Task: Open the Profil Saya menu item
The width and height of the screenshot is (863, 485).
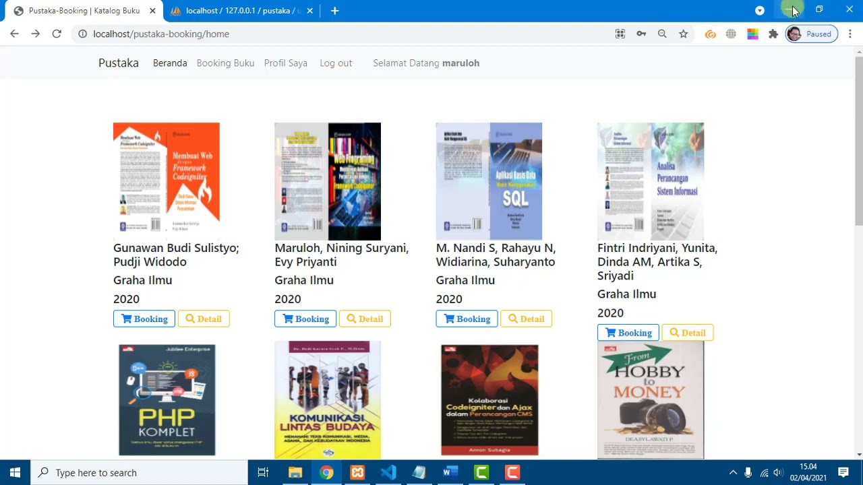Action: click(x=286, y=63)
